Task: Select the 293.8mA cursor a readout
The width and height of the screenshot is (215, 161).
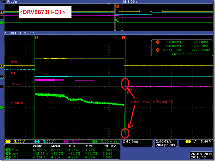Action: 201,42
